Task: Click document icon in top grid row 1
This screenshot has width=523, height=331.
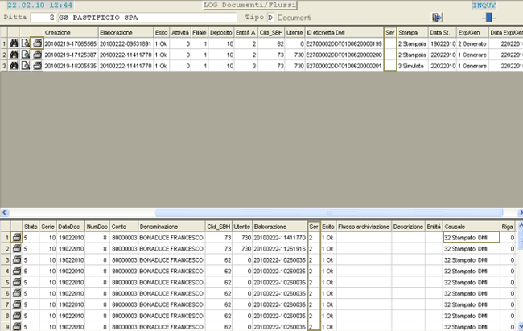Action: coord(26,43)
